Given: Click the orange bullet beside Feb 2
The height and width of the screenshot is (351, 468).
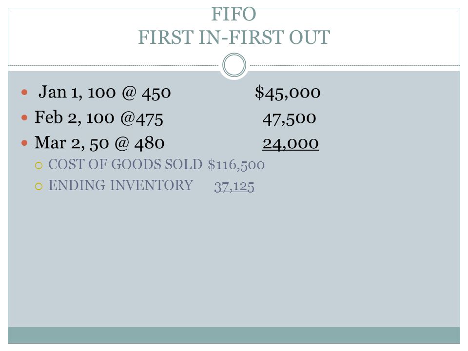Looking at the screenshot, I should [24, 117].
